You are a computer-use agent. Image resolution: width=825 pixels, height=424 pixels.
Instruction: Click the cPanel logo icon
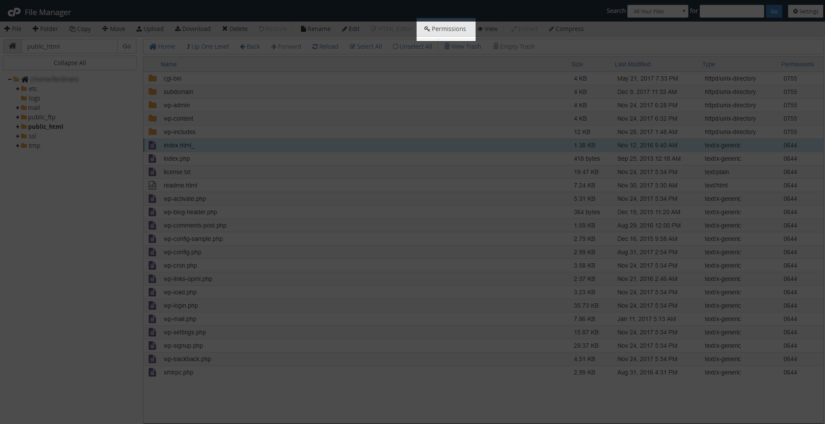coord(14,12)
